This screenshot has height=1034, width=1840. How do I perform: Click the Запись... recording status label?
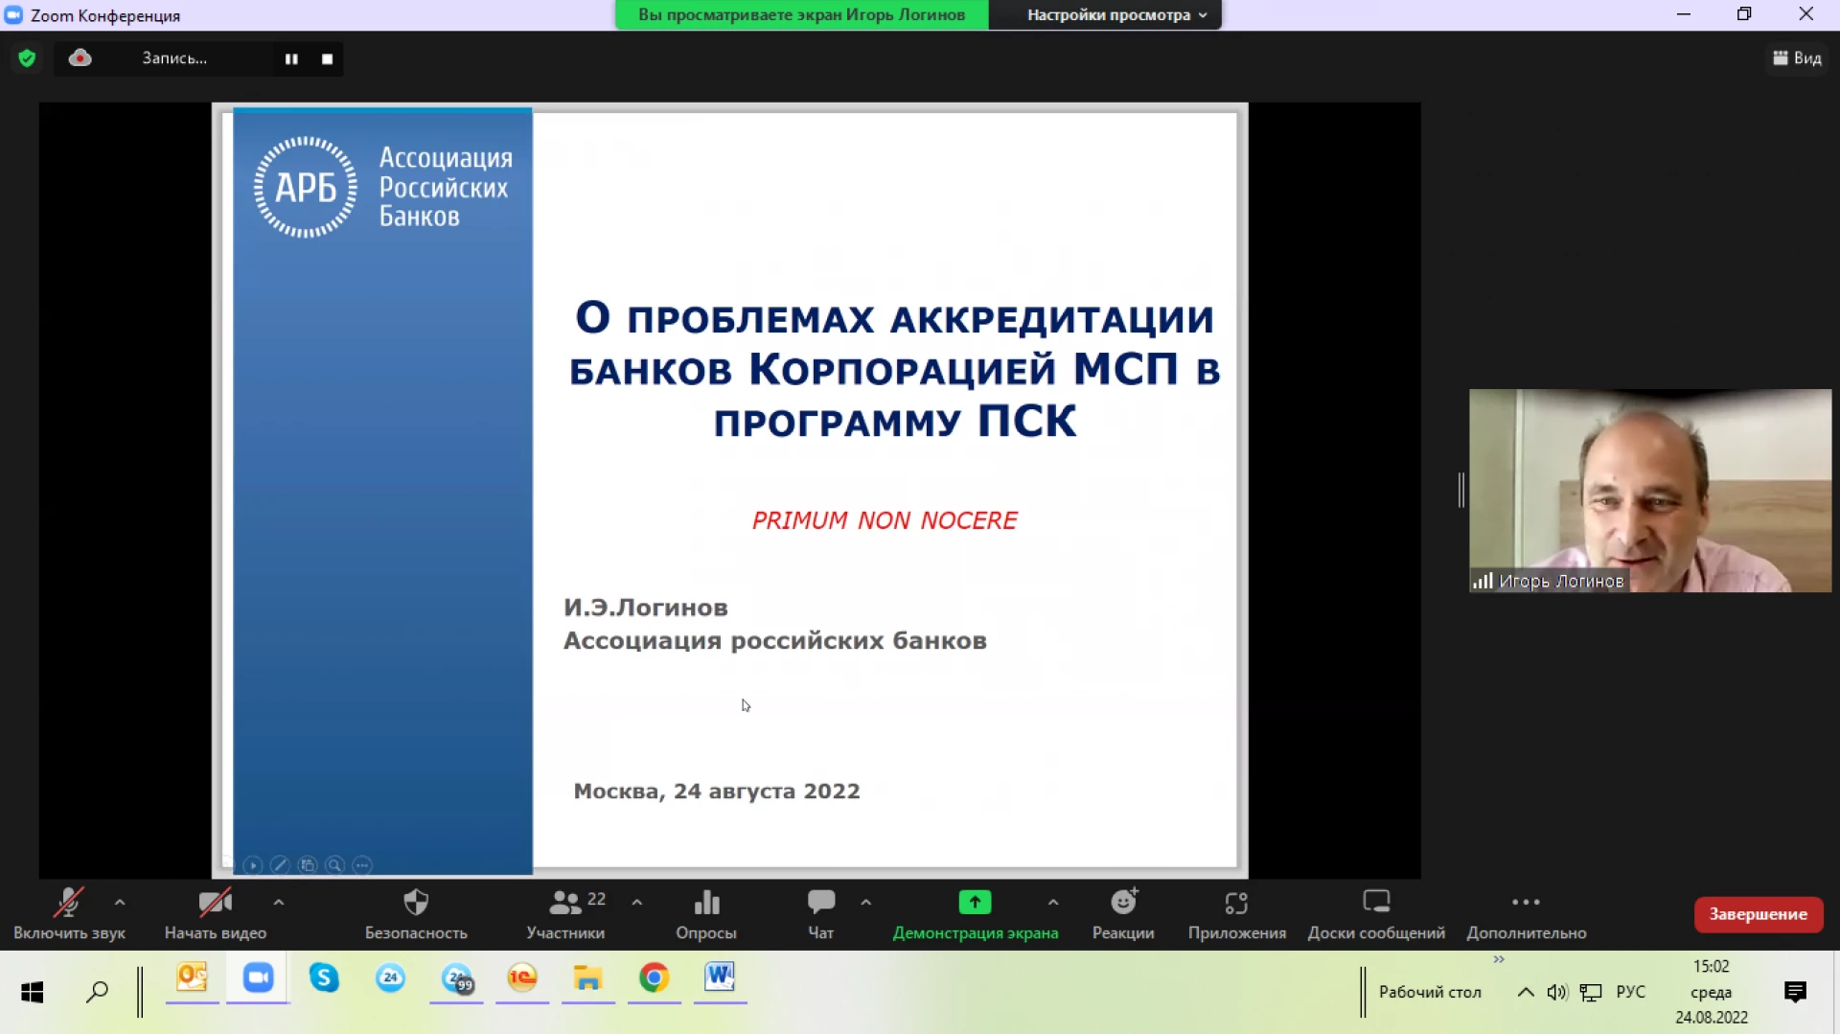[174, 58]
